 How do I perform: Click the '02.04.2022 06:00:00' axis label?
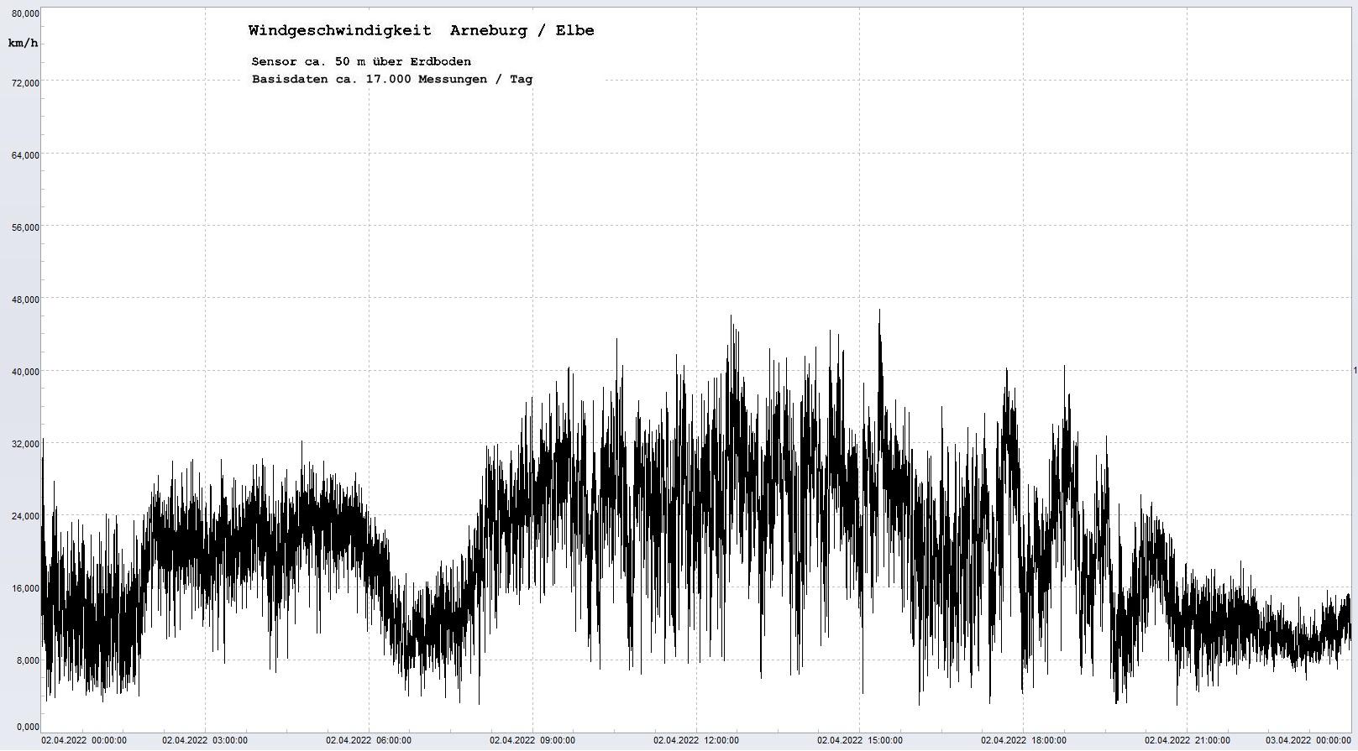tap(369, 741)
